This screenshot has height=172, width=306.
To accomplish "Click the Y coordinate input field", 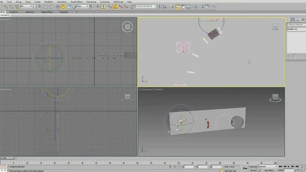I will point(203,167).
